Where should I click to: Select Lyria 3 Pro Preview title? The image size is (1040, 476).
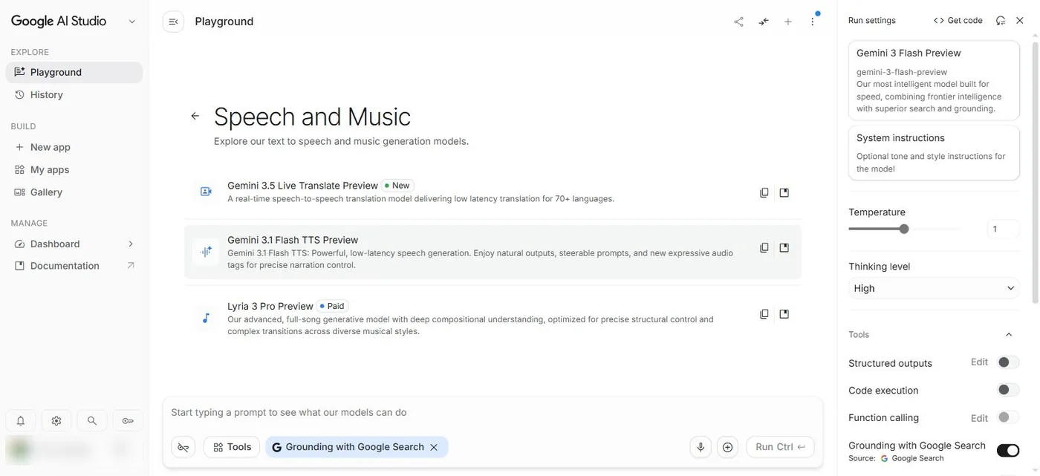click(270, 306)
